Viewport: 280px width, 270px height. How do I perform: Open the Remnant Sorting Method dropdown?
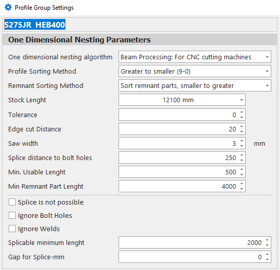click(x=195, y=85)
